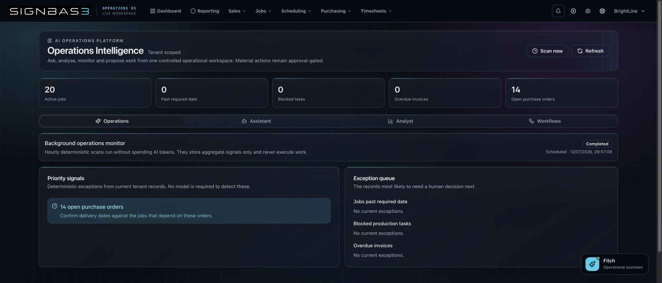The width and height of the screenshot is (662, 283).
Task: Switch to the Workflows tab
Action: pos(545,121)
